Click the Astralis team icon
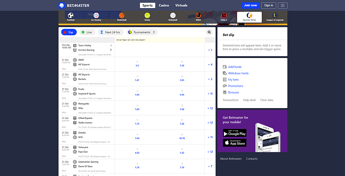This screenshot has width=345, height=176. tap(75, 133)
